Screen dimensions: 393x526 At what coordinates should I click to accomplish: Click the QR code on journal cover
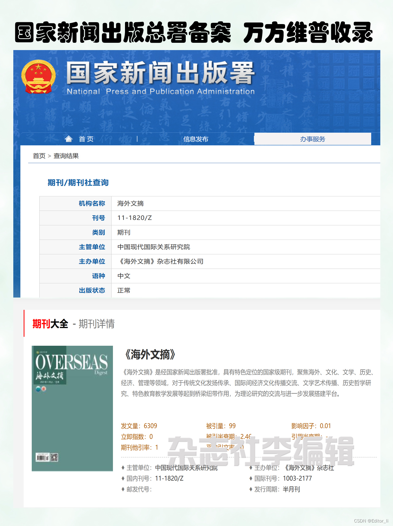point(54,457)
